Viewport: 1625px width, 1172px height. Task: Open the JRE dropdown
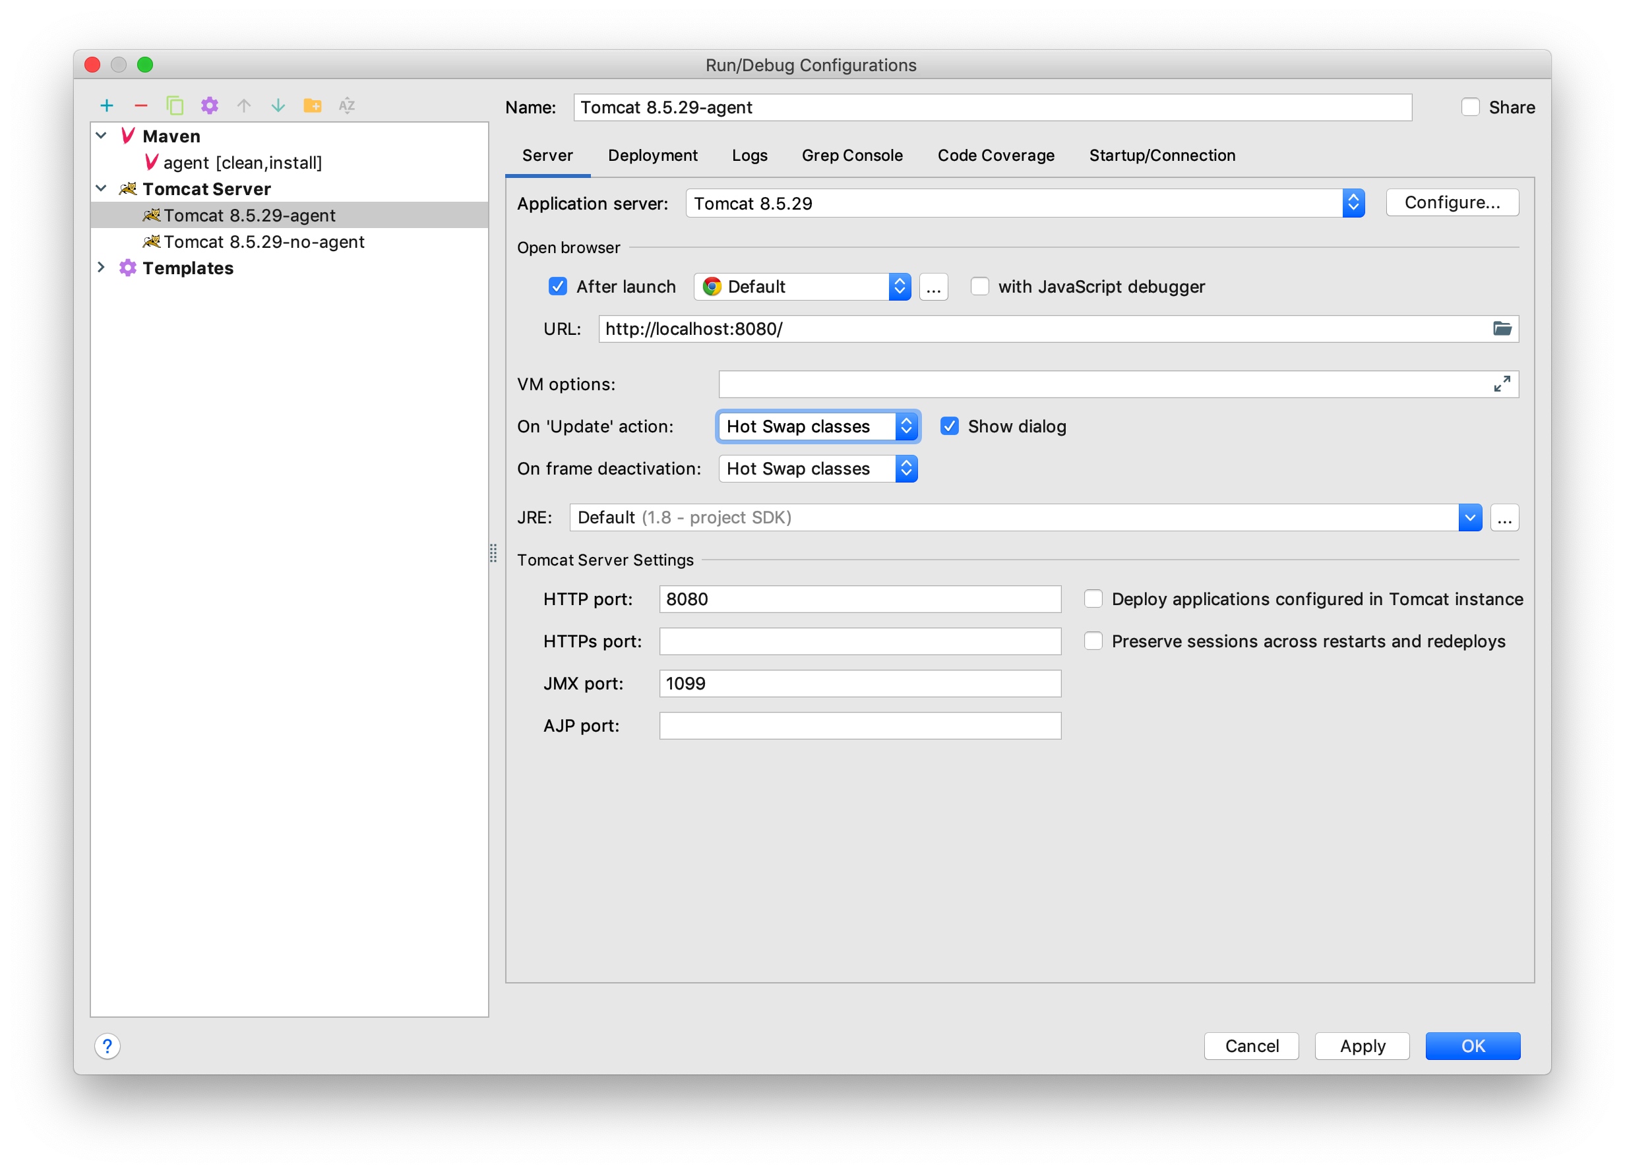(x=1469, y=517)
